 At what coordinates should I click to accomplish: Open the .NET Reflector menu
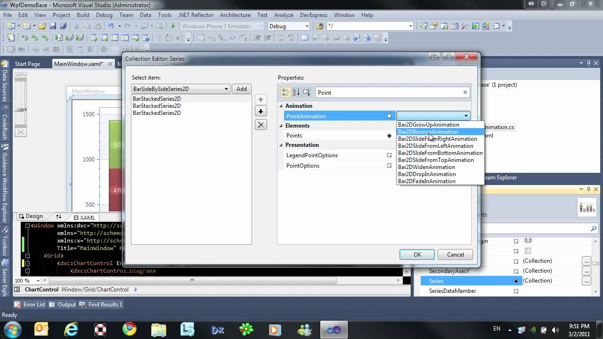(196, 15)
